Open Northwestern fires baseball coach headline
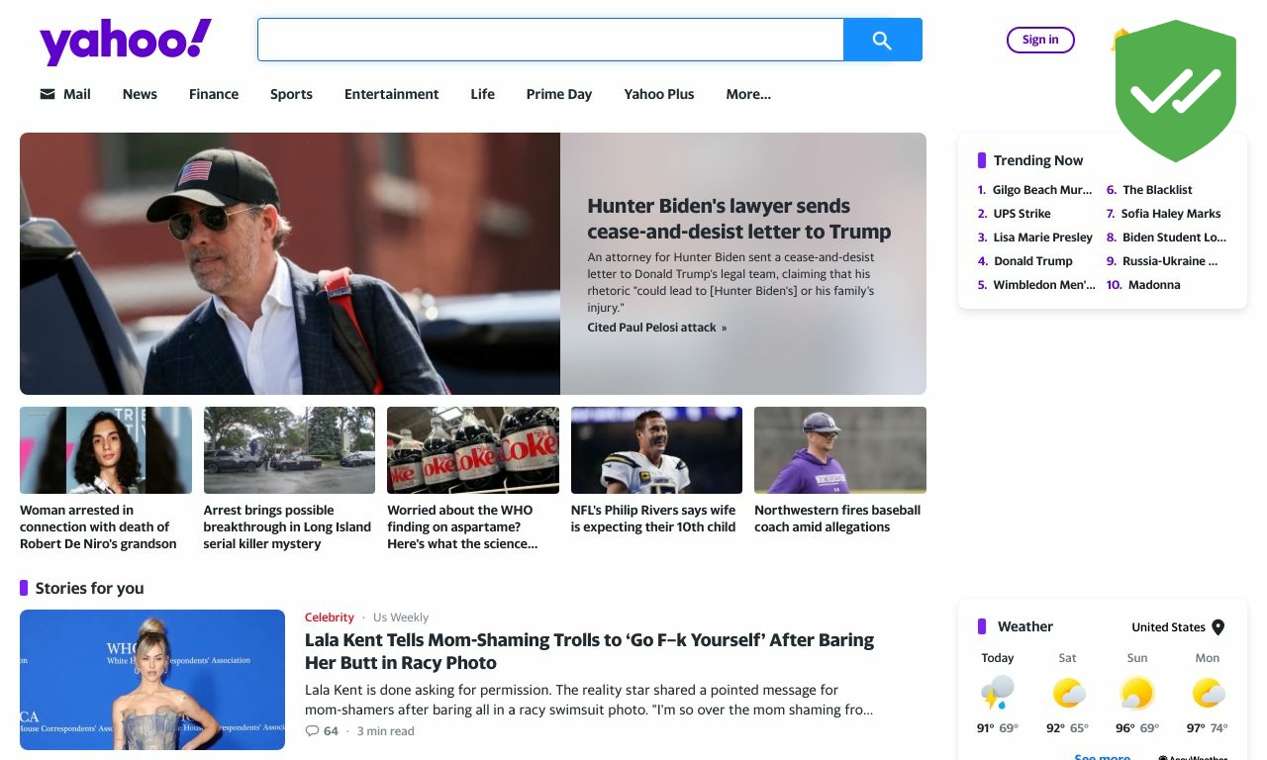The image size is (1267, 760). tap(837, 519)
